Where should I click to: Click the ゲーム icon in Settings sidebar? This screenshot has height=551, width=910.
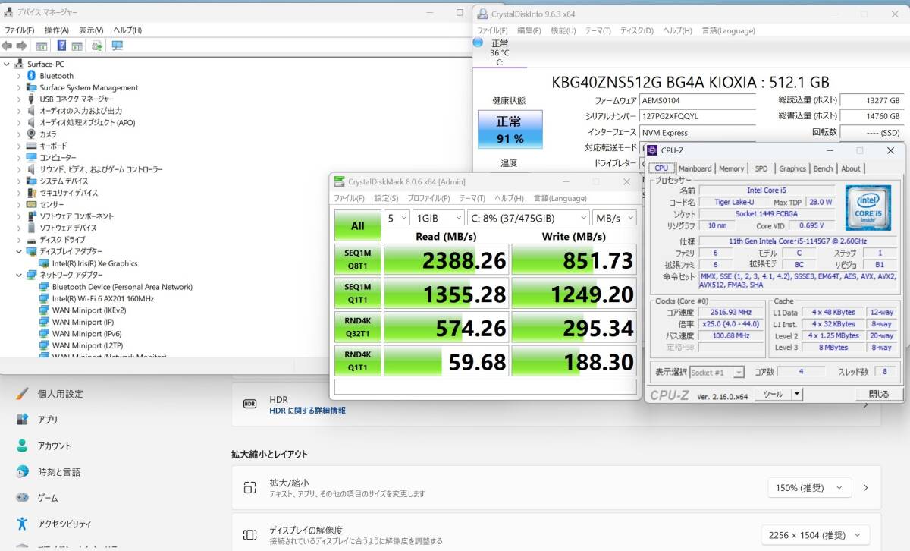[x=21, y=498]
